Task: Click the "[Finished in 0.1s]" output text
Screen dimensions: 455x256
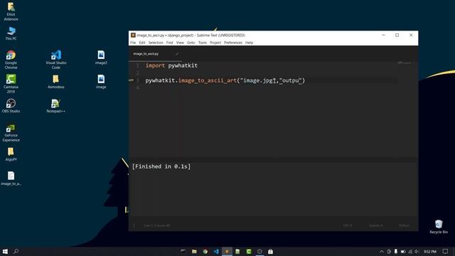Action: (x=161, y=166)
